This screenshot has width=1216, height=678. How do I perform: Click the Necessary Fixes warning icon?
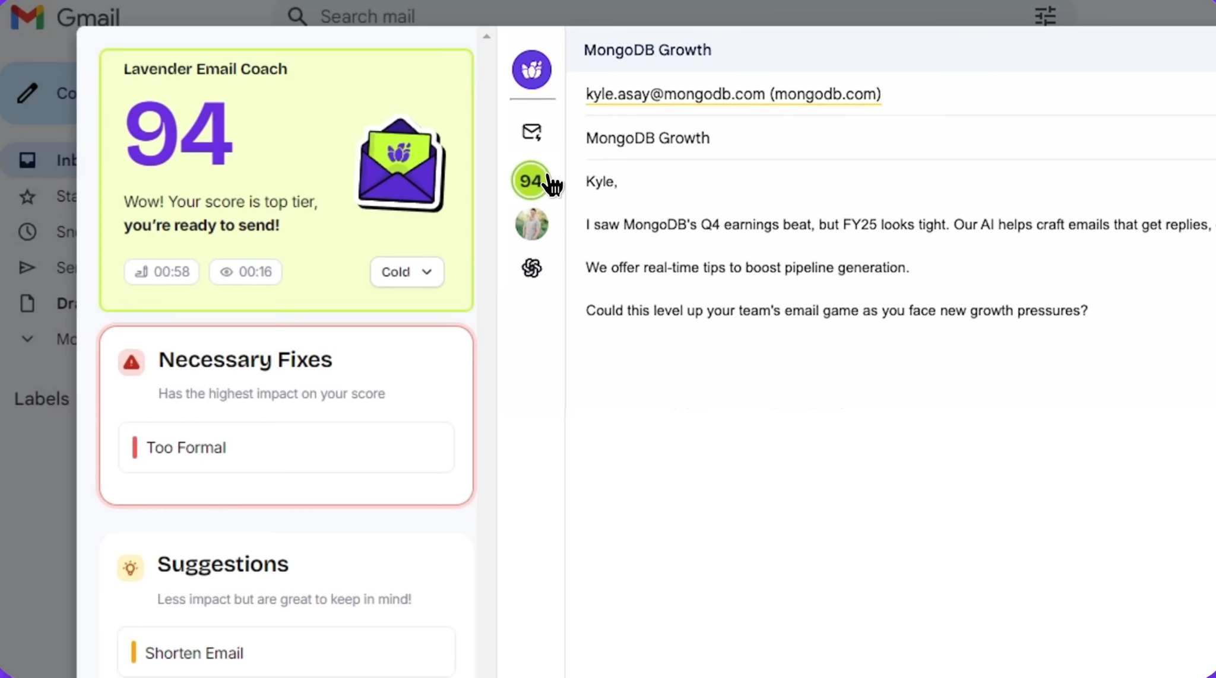131,362
